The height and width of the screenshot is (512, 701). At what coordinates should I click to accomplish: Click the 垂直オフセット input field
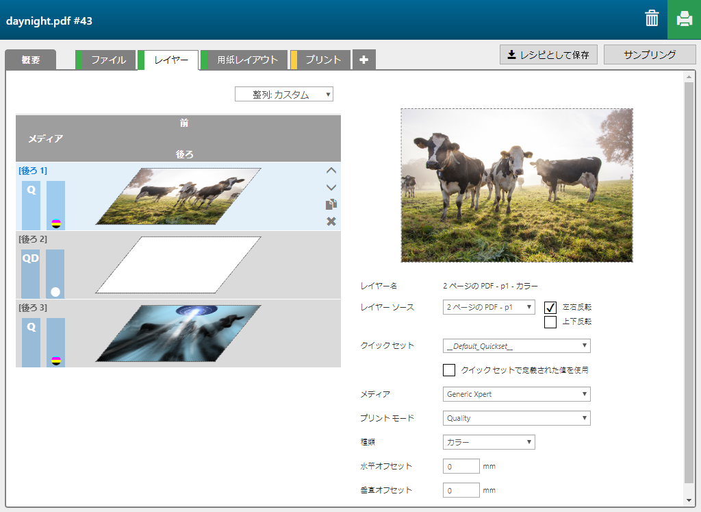(x=461, y=490)
